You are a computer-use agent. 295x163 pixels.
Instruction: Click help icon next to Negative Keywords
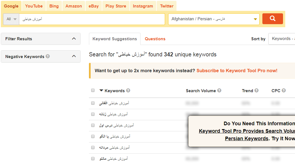pos(48,56)
